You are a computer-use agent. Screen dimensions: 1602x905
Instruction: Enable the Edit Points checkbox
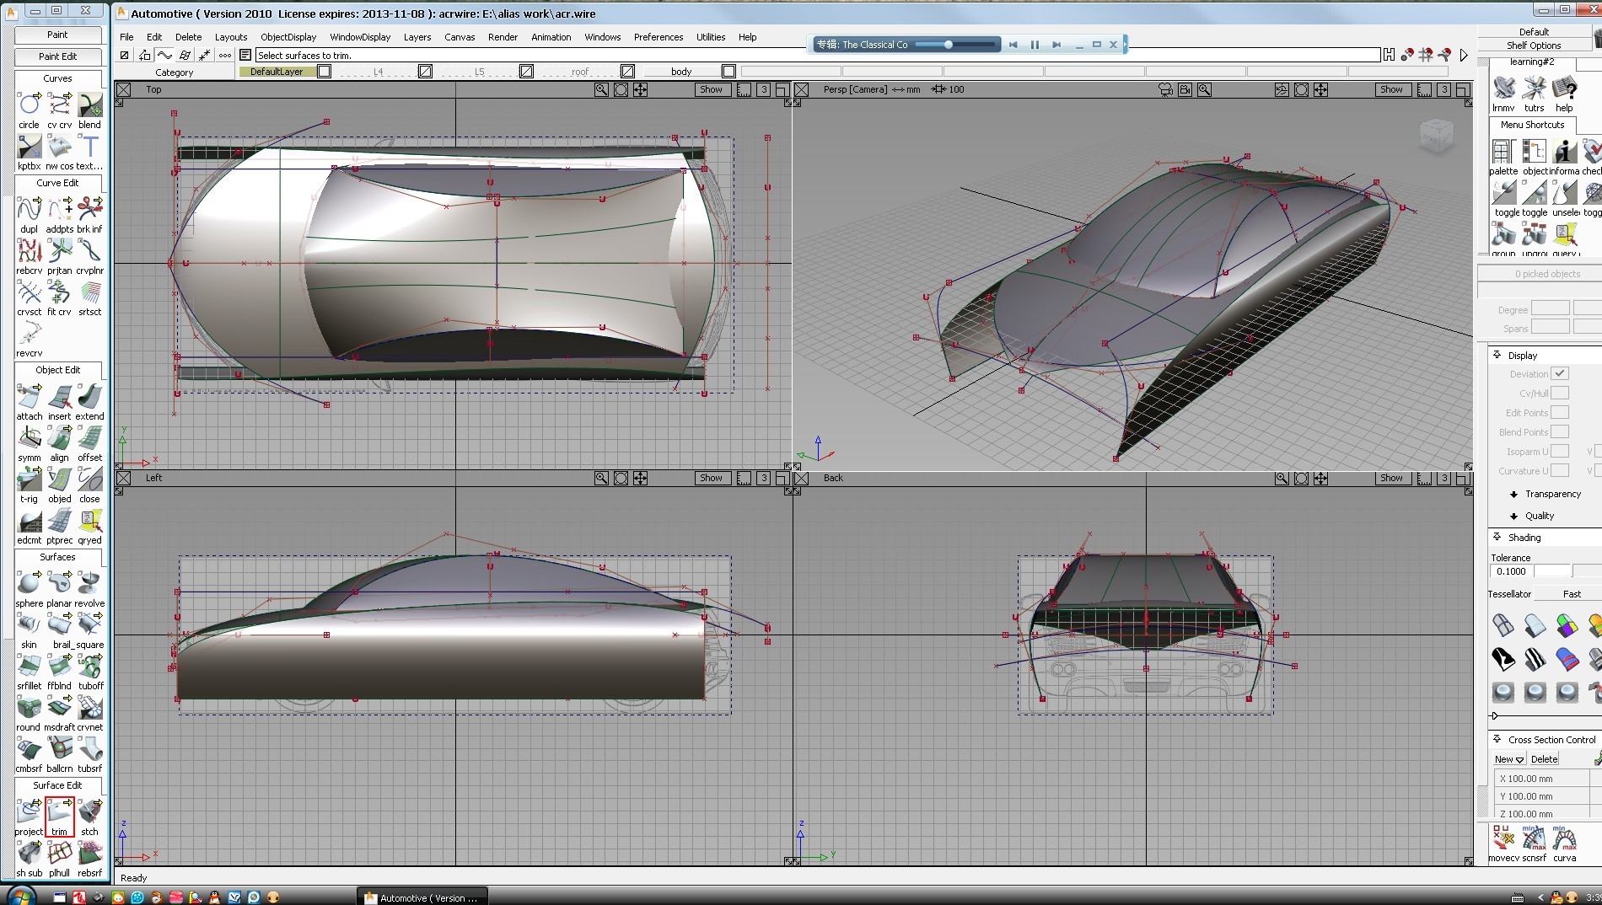click(x=1562, y=412)
